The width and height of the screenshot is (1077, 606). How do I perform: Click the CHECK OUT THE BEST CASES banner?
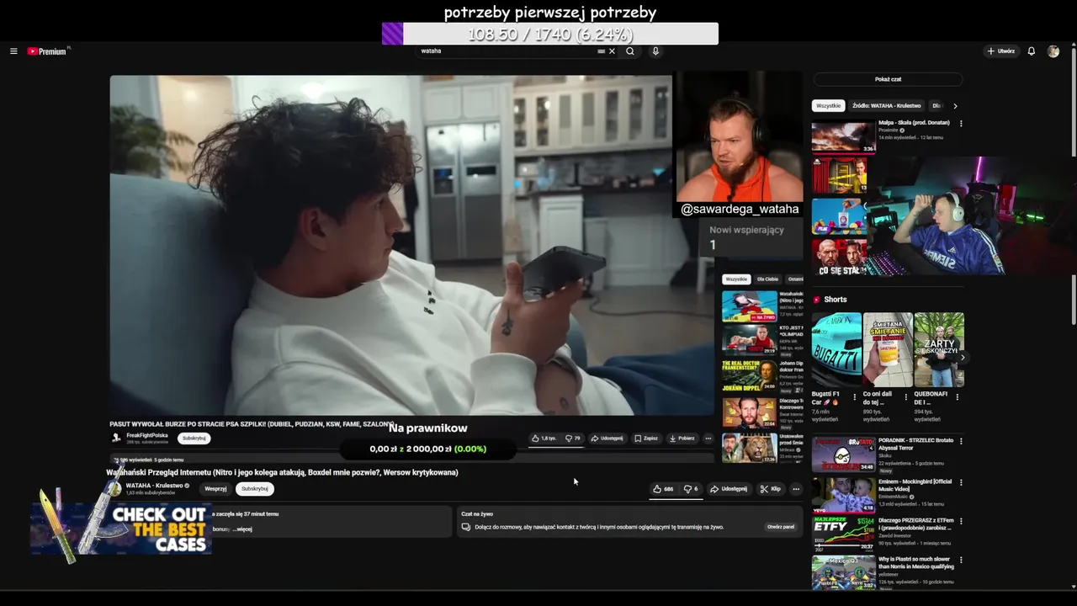(122, 529)
